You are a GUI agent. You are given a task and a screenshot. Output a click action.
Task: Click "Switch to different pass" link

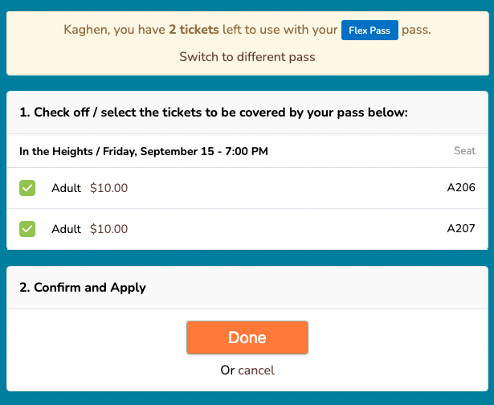click(x=247, y=57)
